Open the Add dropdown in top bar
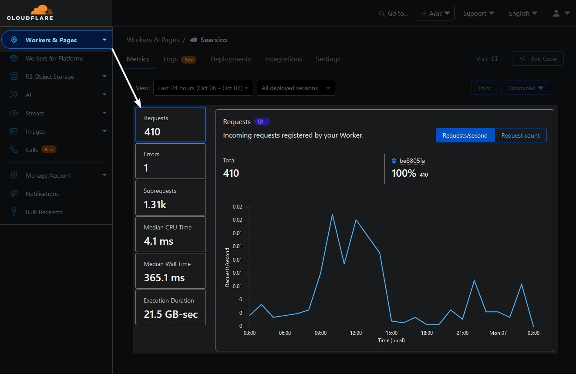Image resolution: width=576 pixels, height=374 pixels. [435, 13]
